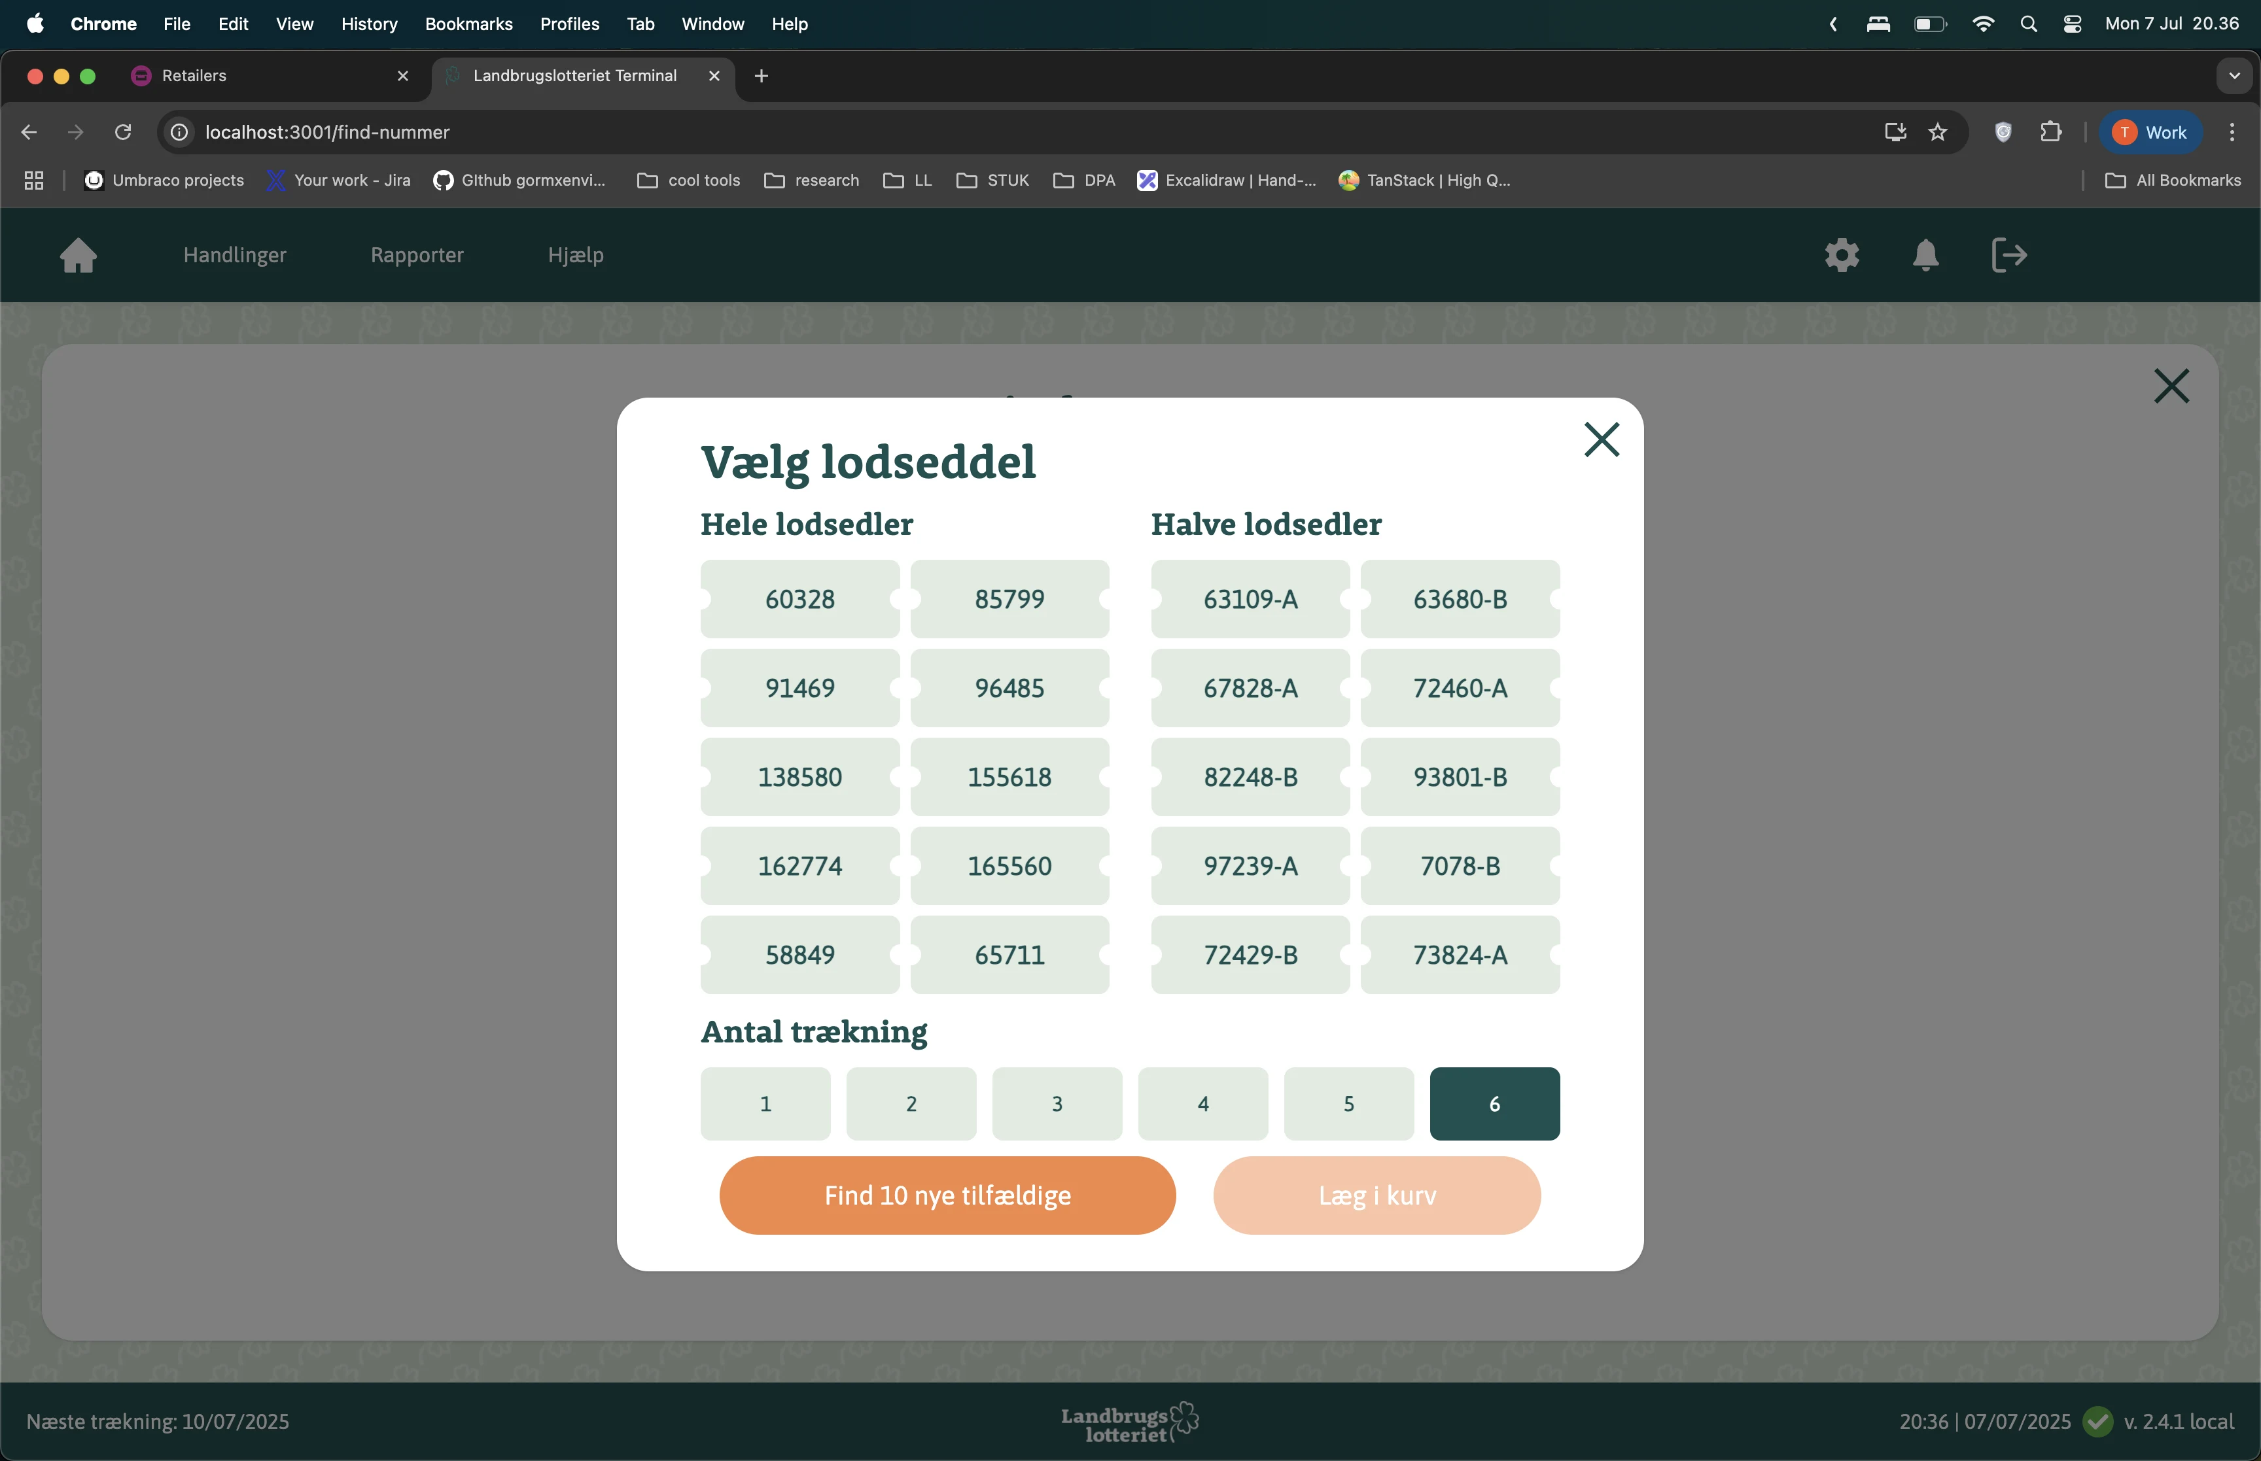Close the Vælg lodseddel dialog
The width and height of the screenshot is (2261, 1461).
click(1602, 439)
